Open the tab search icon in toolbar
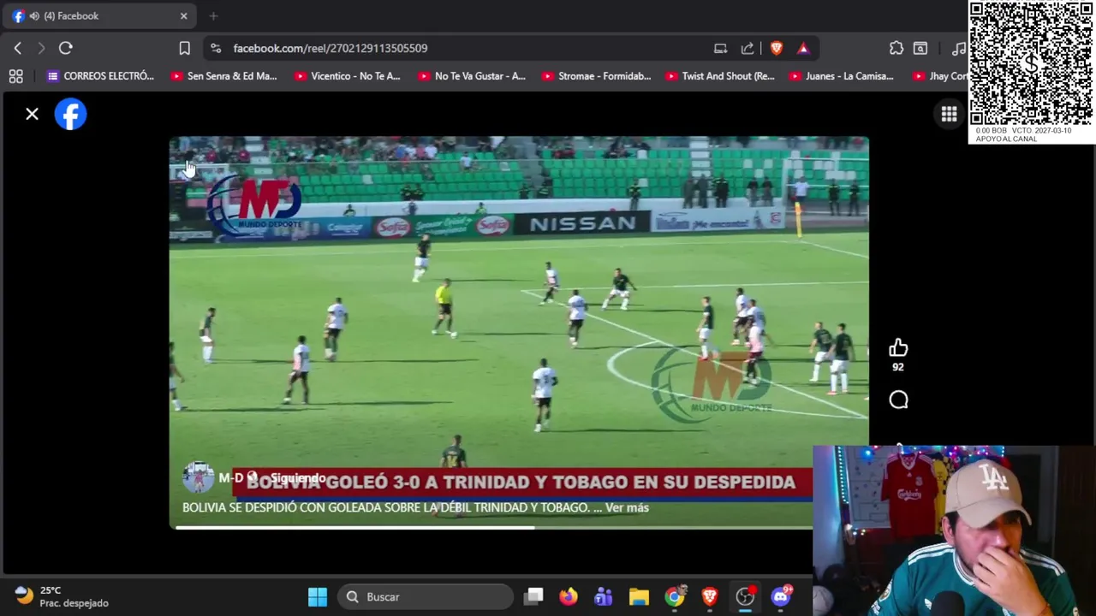The width and height of the screenshot is (1096, 616). click(920, 48)
